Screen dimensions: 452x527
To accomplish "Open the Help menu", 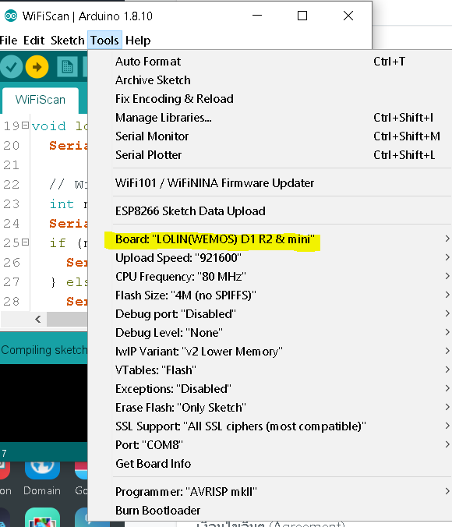I will [138, 41].
